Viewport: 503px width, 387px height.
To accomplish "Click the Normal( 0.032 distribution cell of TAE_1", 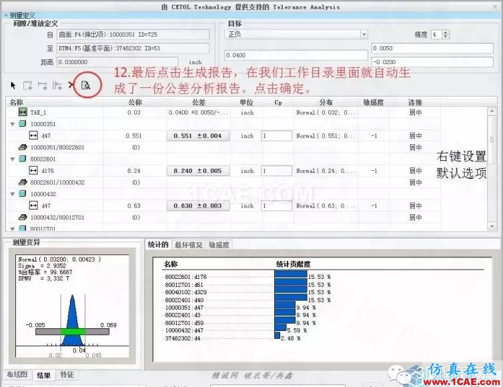I will click(x=326, y=113).
